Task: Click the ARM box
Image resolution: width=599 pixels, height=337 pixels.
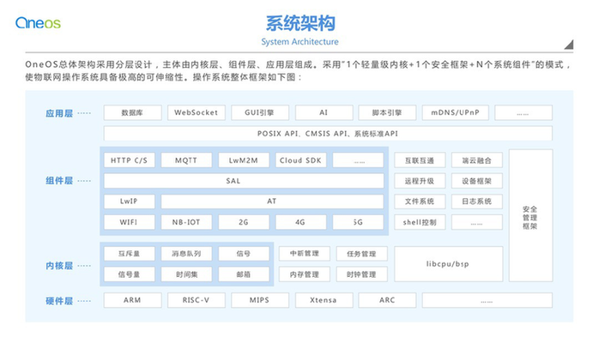Action: (132, 300)
